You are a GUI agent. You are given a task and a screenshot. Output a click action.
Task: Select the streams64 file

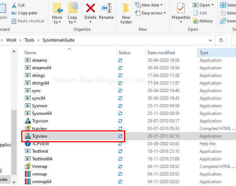[42, 68]
